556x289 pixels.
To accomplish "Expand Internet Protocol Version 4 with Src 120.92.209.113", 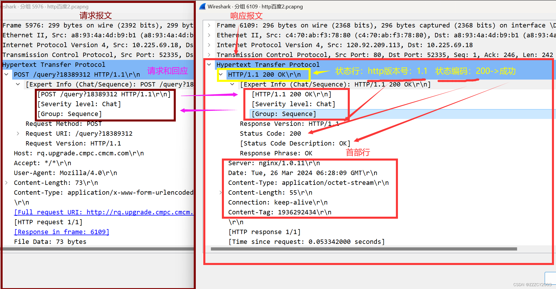I will pyautogui.click(x=209, y=45).
